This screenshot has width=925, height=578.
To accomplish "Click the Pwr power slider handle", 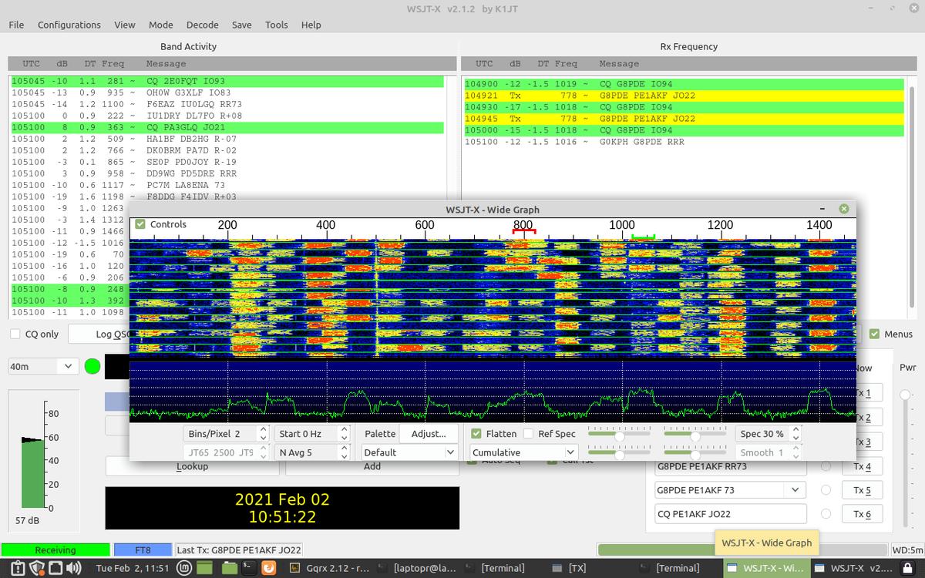I will tap(905, 395).
